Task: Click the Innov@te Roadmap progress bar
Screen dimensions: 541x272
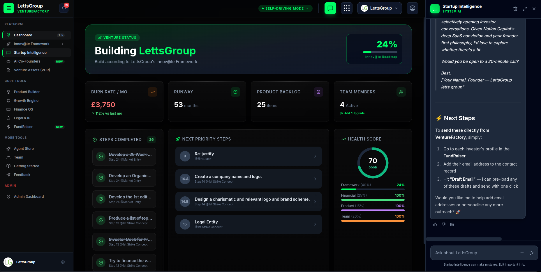Action: click(380, 52)
